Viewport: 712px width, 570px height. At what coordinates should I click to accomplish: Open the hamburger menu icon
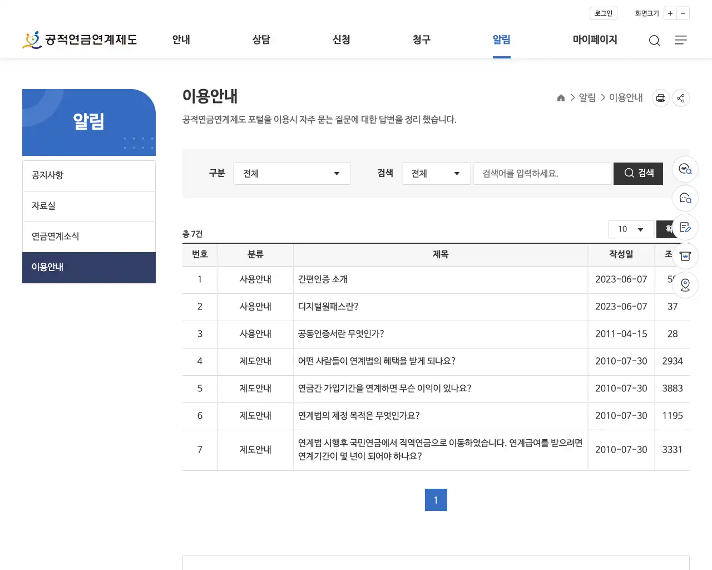click(681, 40)
